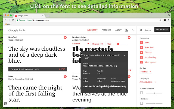Select the Google Fonts browser tab
This screenshot has height=109, width=174.
(29, 16)
